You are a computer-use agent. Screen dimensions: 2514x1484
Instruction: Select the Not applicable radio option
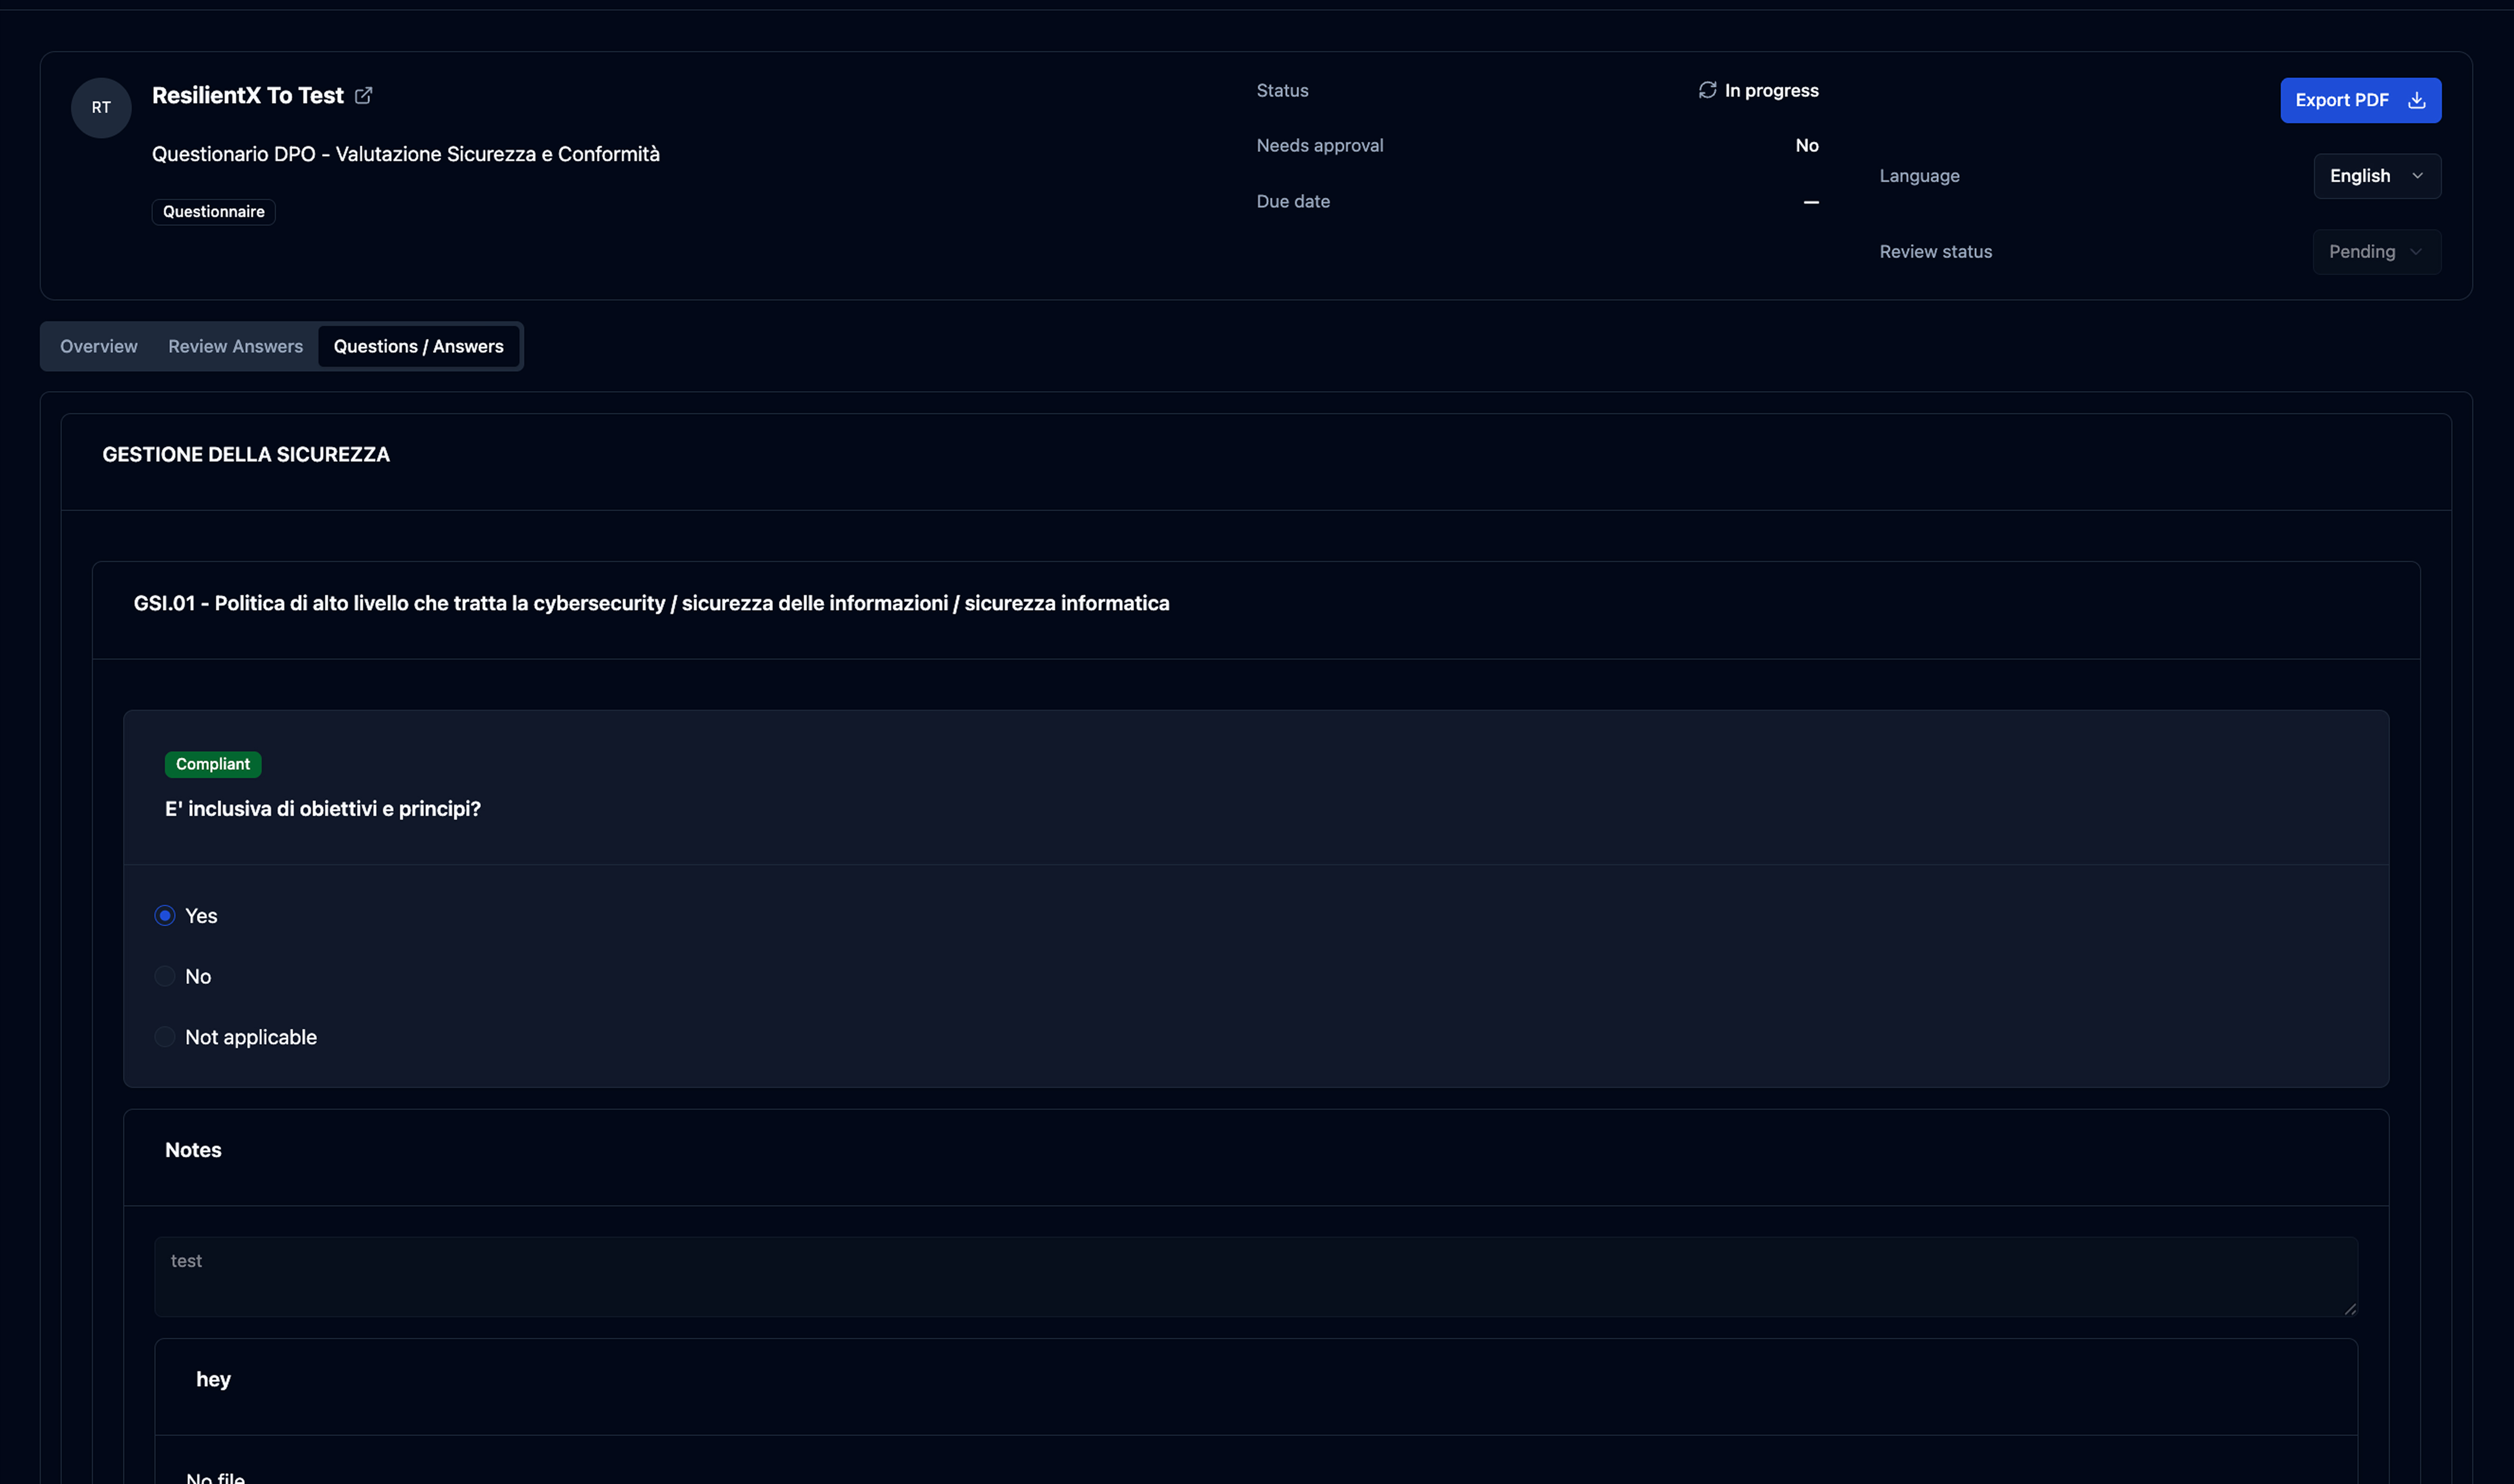(x=165, y=1037)
